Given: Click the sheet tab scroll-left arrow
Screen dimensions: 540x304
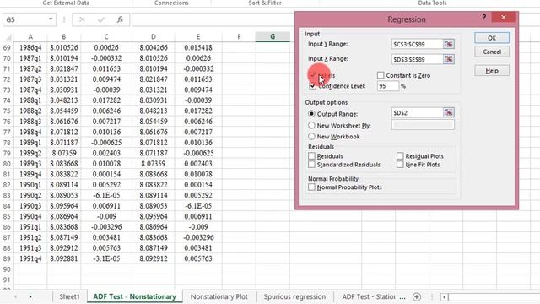Looking at the screenshot, I should point(15,296).
